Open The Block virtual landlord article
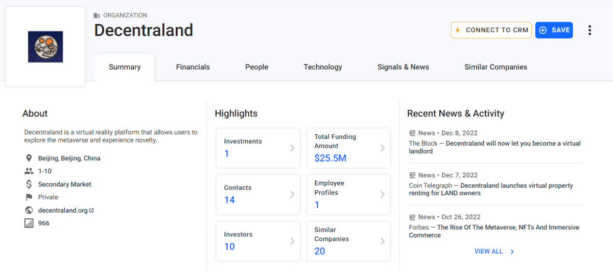Viewport: 613px width, 273px height. 495,147
